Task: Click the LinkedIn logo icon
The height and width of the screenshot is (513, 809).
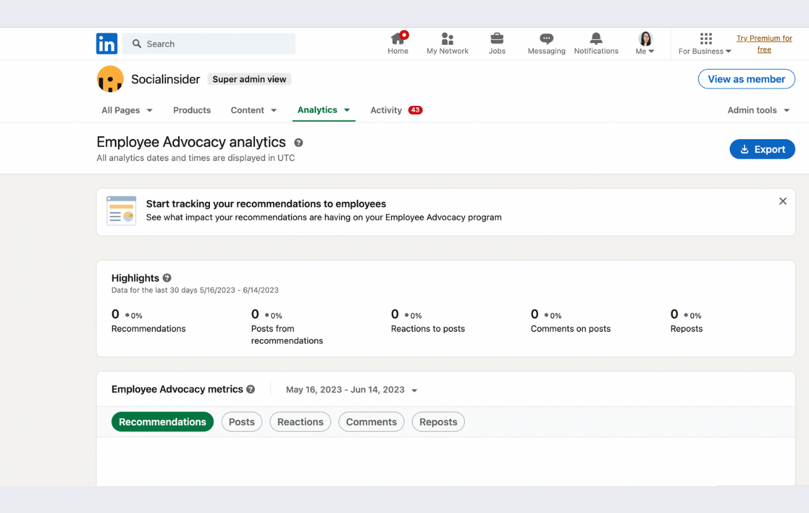Action: coord(107,44)
